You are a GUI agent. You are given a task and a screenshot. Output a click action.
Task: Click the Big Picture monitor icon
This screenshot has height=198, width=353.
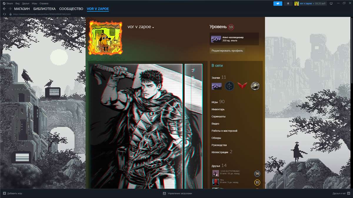(331, 4)
